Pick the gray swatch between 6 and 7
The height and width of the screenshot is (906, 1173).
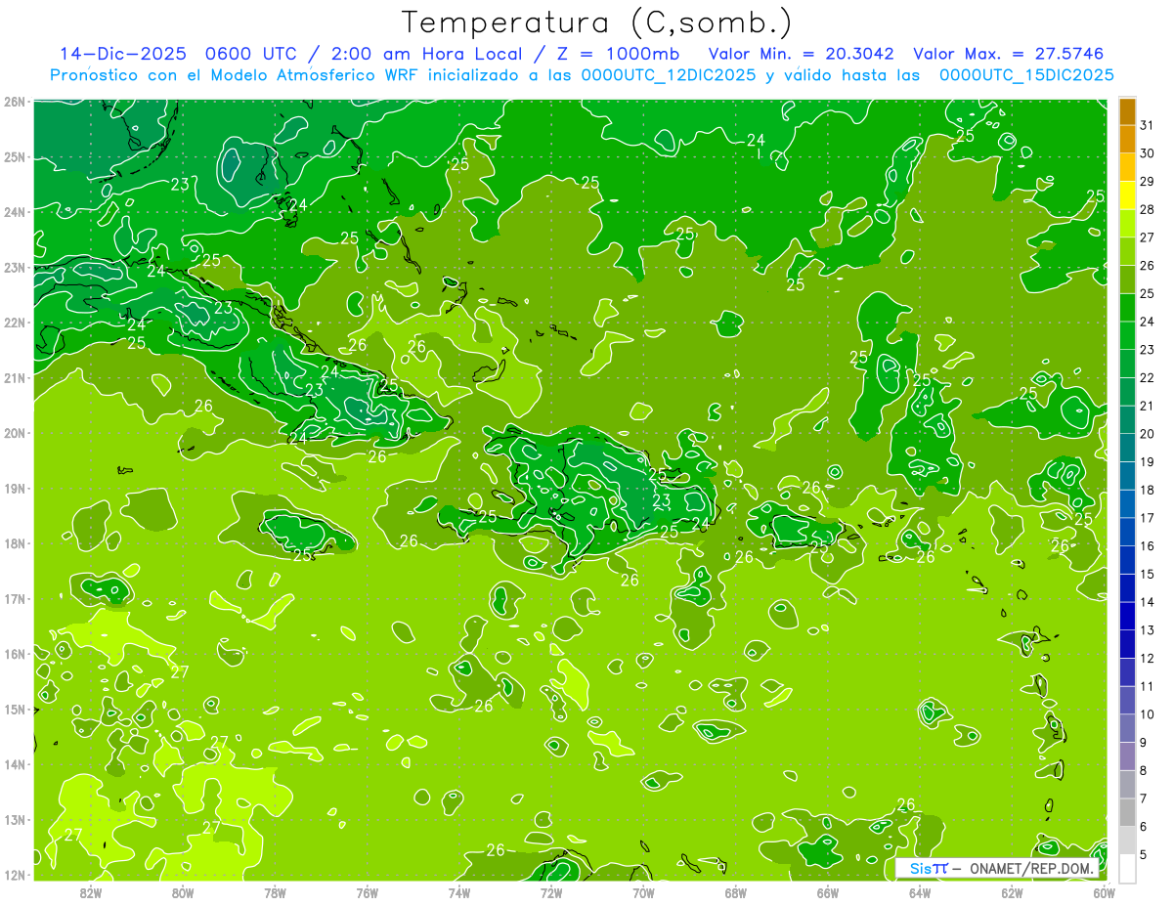pos(1127,813)
